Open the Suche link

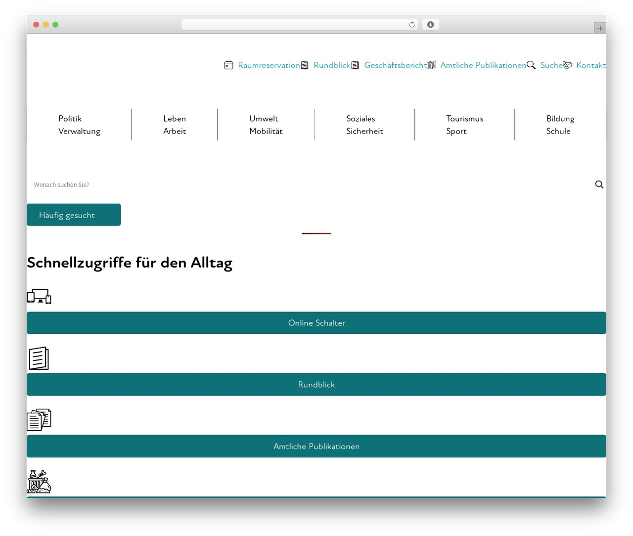[551, 65]
